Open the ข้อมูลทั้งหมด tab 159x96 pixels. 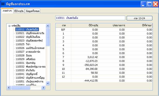[33, 11]
